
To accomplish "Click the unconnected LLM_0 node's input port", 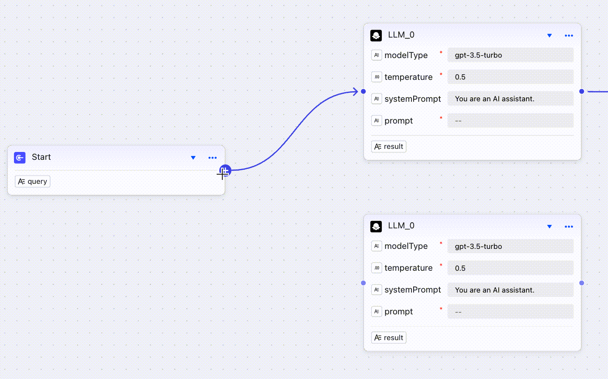I will point(363,283).
